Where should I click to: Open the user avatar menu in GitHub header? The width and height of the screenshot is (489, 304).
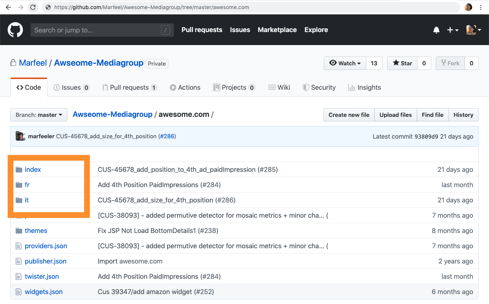coord(474,30)
